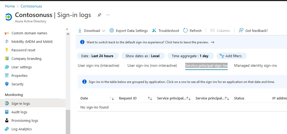The height and width of the screenshot is (134, 287).
Task: Open the Date: Last 24 hours filter
Action: point(98,56)
